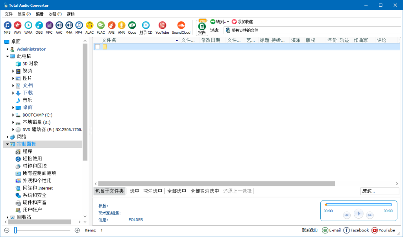Screen dimensions: 403x237
Task: Tick the checkbox of the folder row
Action: click(x=98, y=47)
